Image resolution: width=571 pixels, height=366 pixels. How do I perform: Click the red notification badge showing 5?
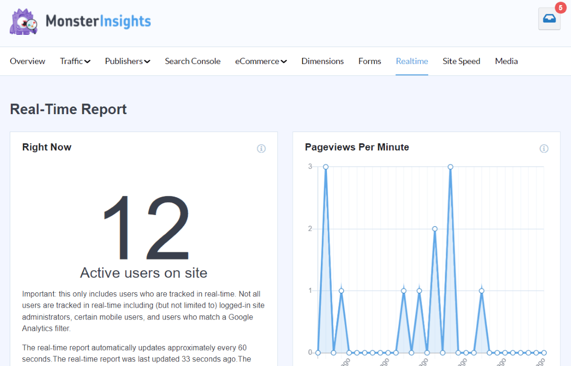click(x=559, y=8)
